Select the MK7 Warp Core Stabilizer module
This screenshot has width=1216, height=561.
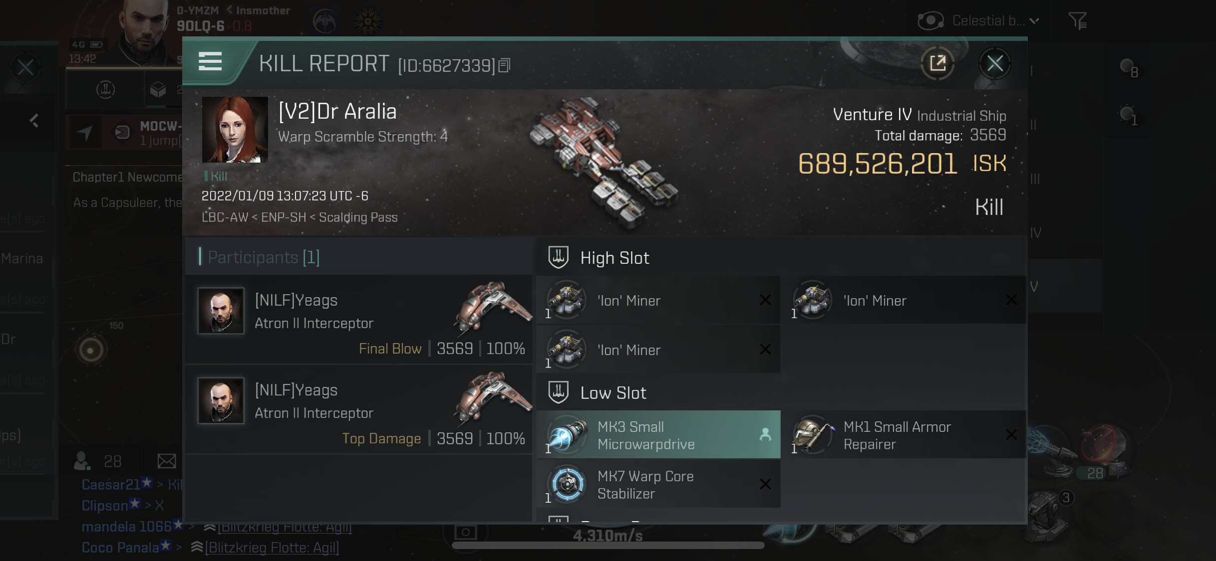(658, 484)
